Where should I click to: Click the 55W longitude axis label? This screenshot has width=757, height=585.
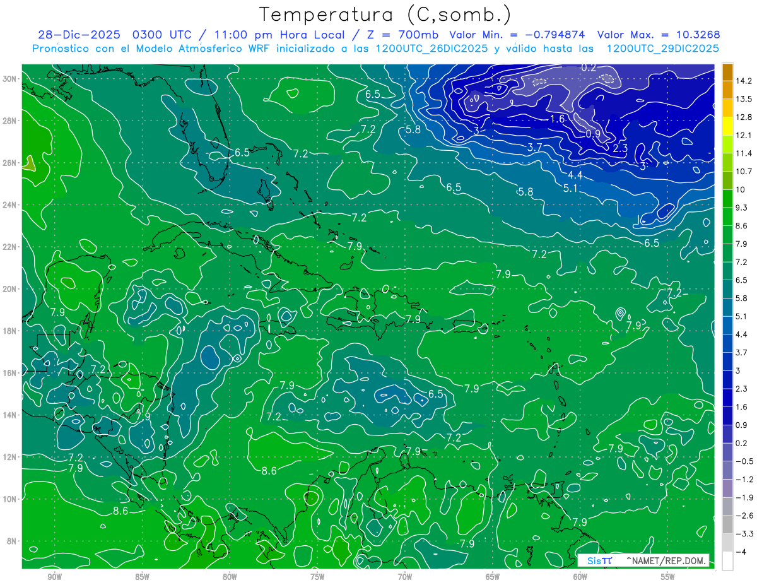coord(668,577)
